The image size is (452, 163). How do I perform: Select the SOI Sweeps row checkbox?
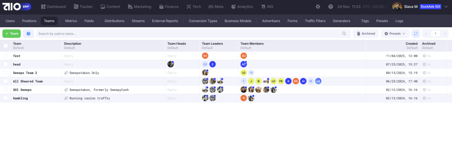click(x=5, y=90)
